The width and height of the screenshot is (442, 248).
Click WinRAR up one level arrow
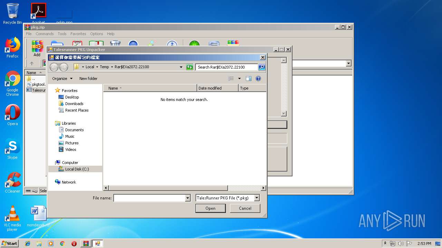[32, 63]
